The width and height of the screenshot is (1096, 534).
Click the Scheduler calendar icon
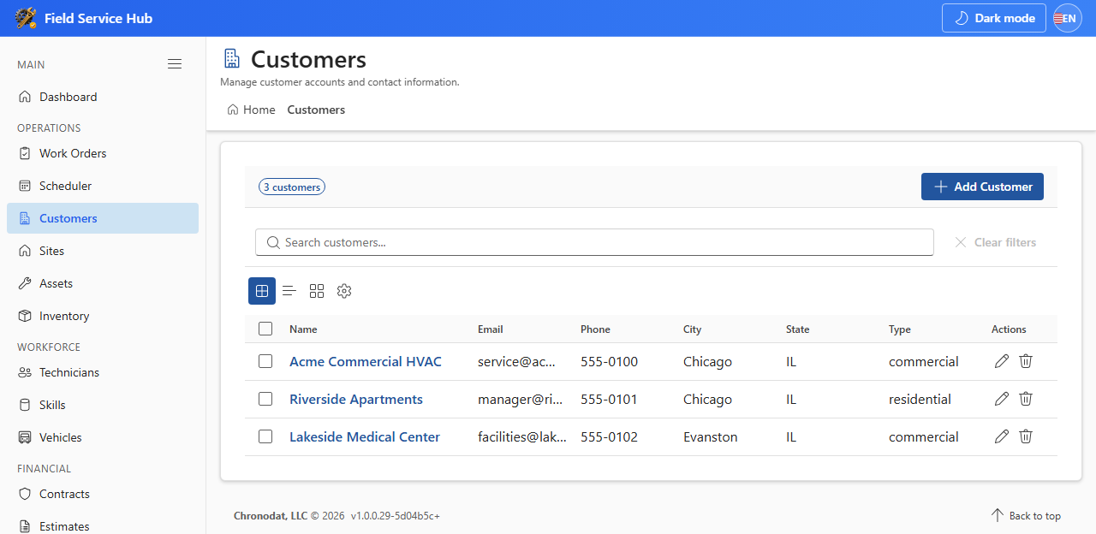tap(25, 186)
